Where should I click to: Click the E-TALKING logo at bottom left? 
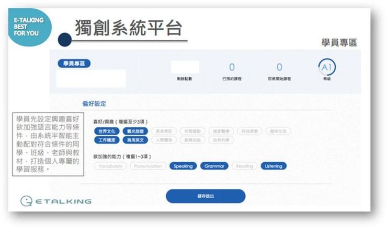55,201
